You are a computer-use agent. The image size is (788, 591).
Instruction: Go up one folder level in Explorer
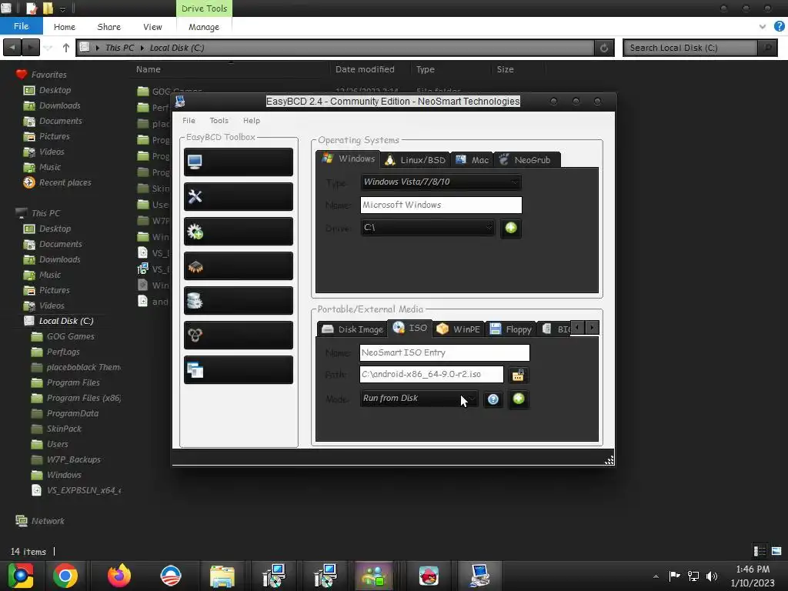(x=66, y=48)
